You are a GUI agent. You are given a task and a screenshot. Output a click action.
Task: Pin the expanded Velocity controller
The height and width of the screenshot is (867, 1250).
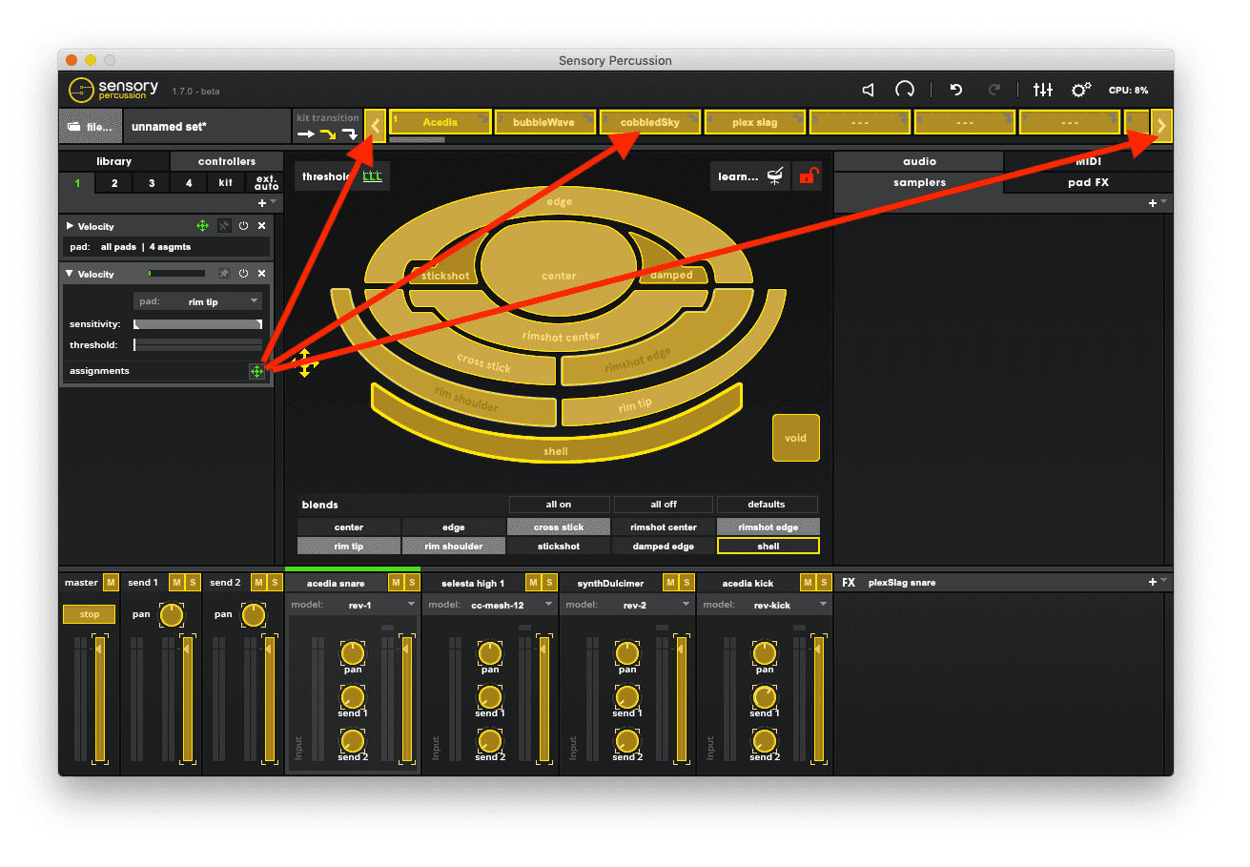point(224,274)
